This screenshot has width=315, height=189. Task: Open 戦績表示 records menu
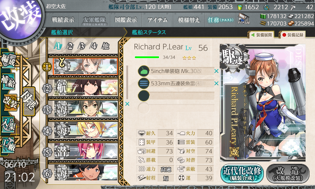click(x=63, y=20)
